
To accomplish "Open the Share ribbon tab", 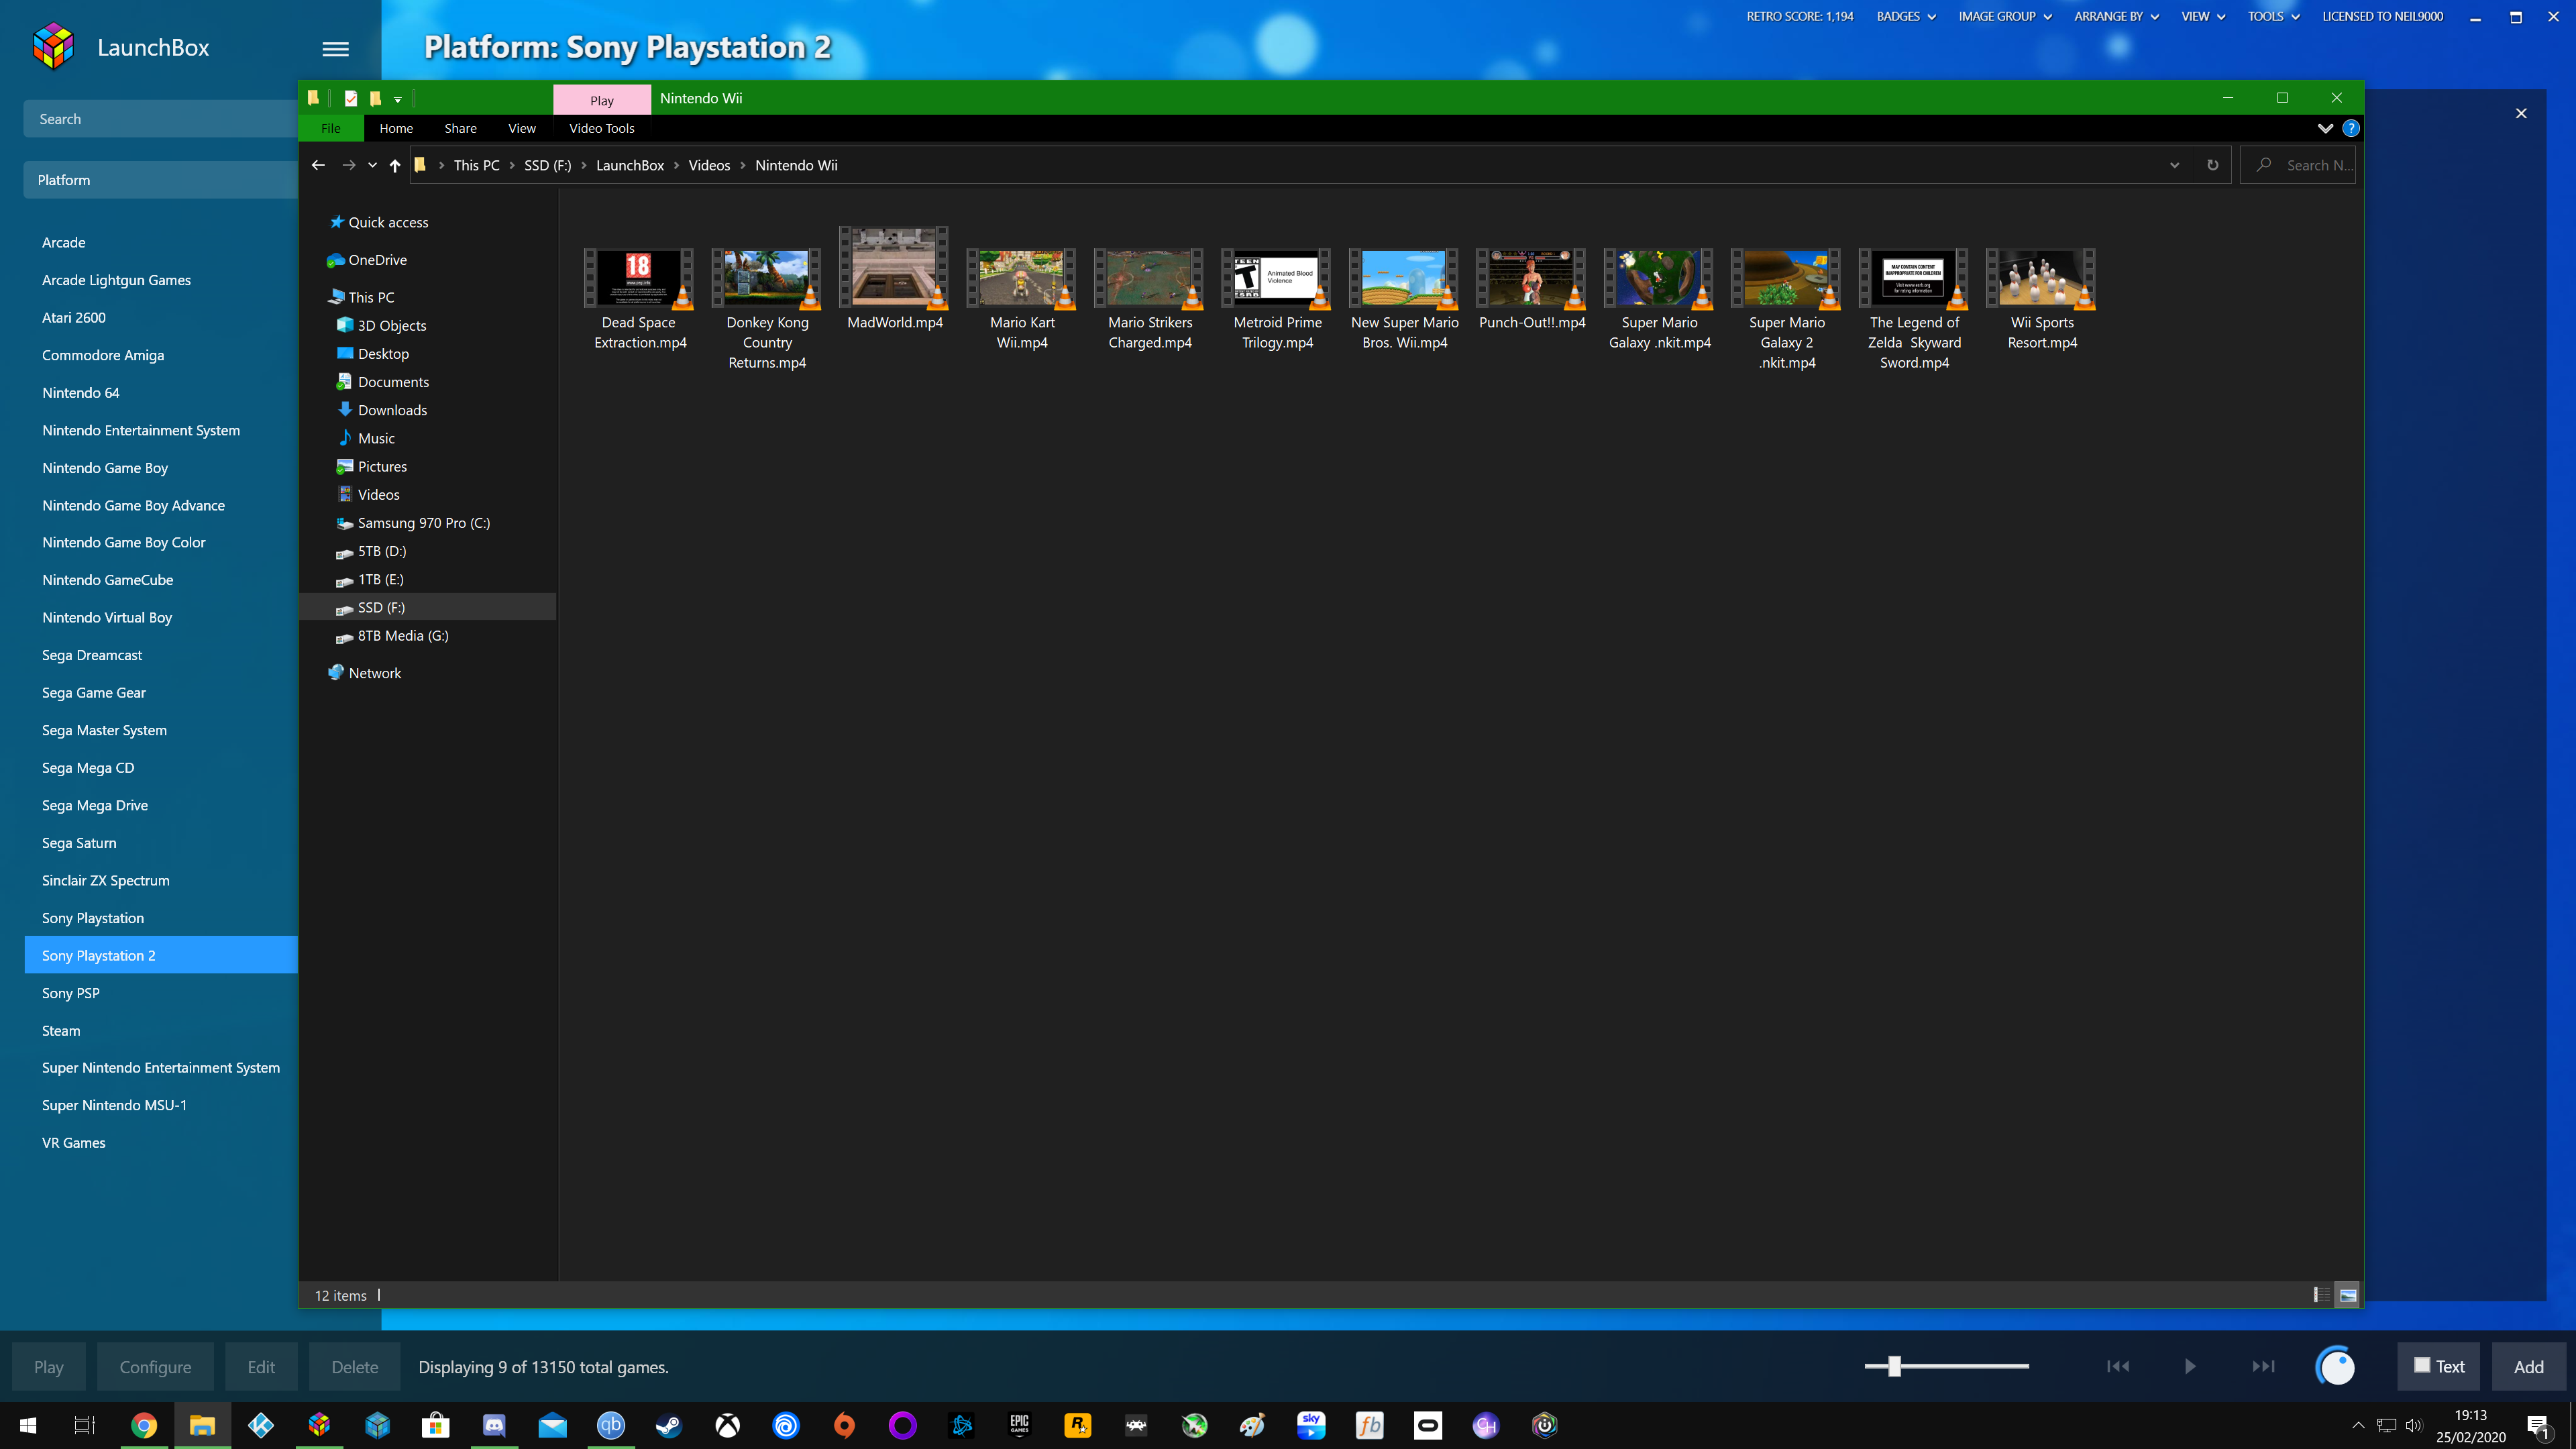I will point(460,128).
